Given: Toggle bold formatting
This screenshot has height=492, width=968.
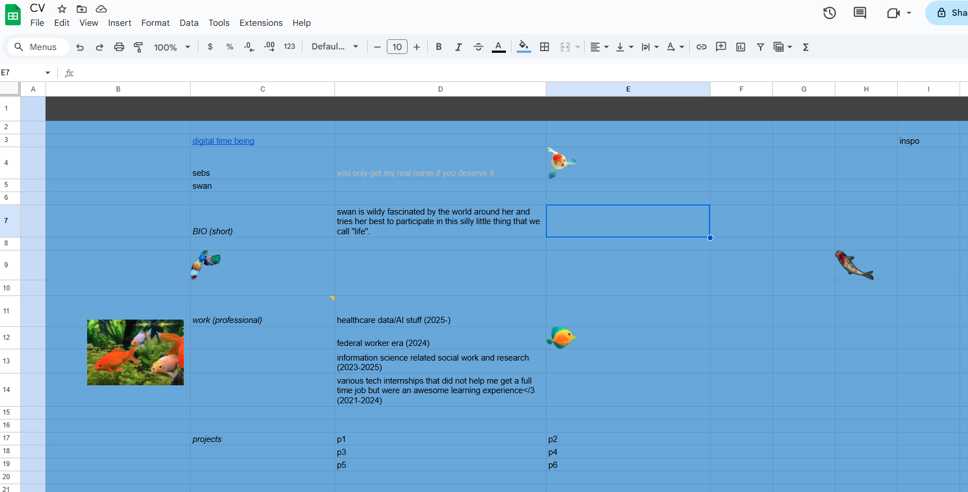Looking at the screenshot, I should click(438, 47).
